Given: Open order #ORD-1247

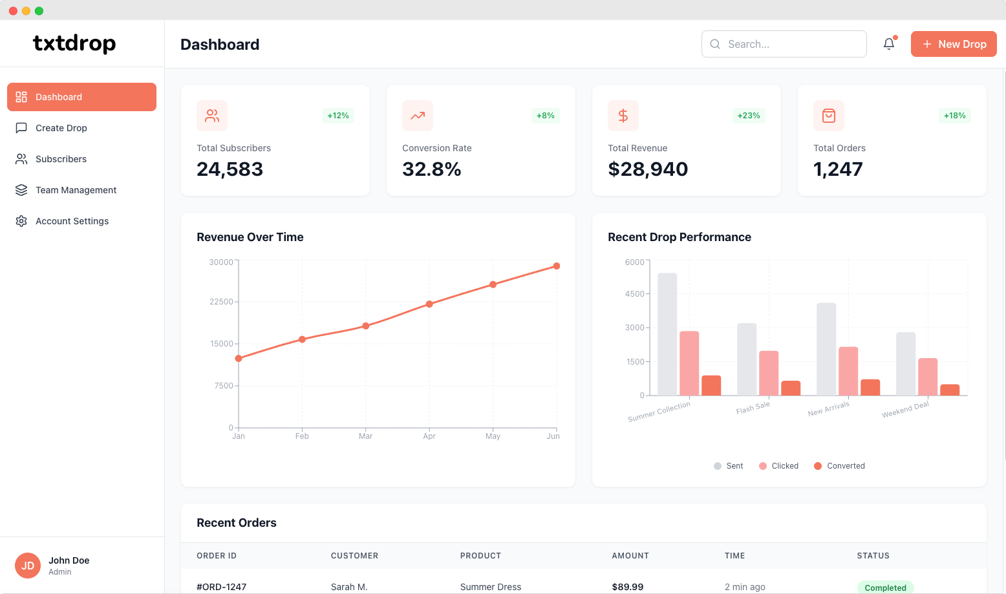Looking at the screenshot, I should (221, 587).
